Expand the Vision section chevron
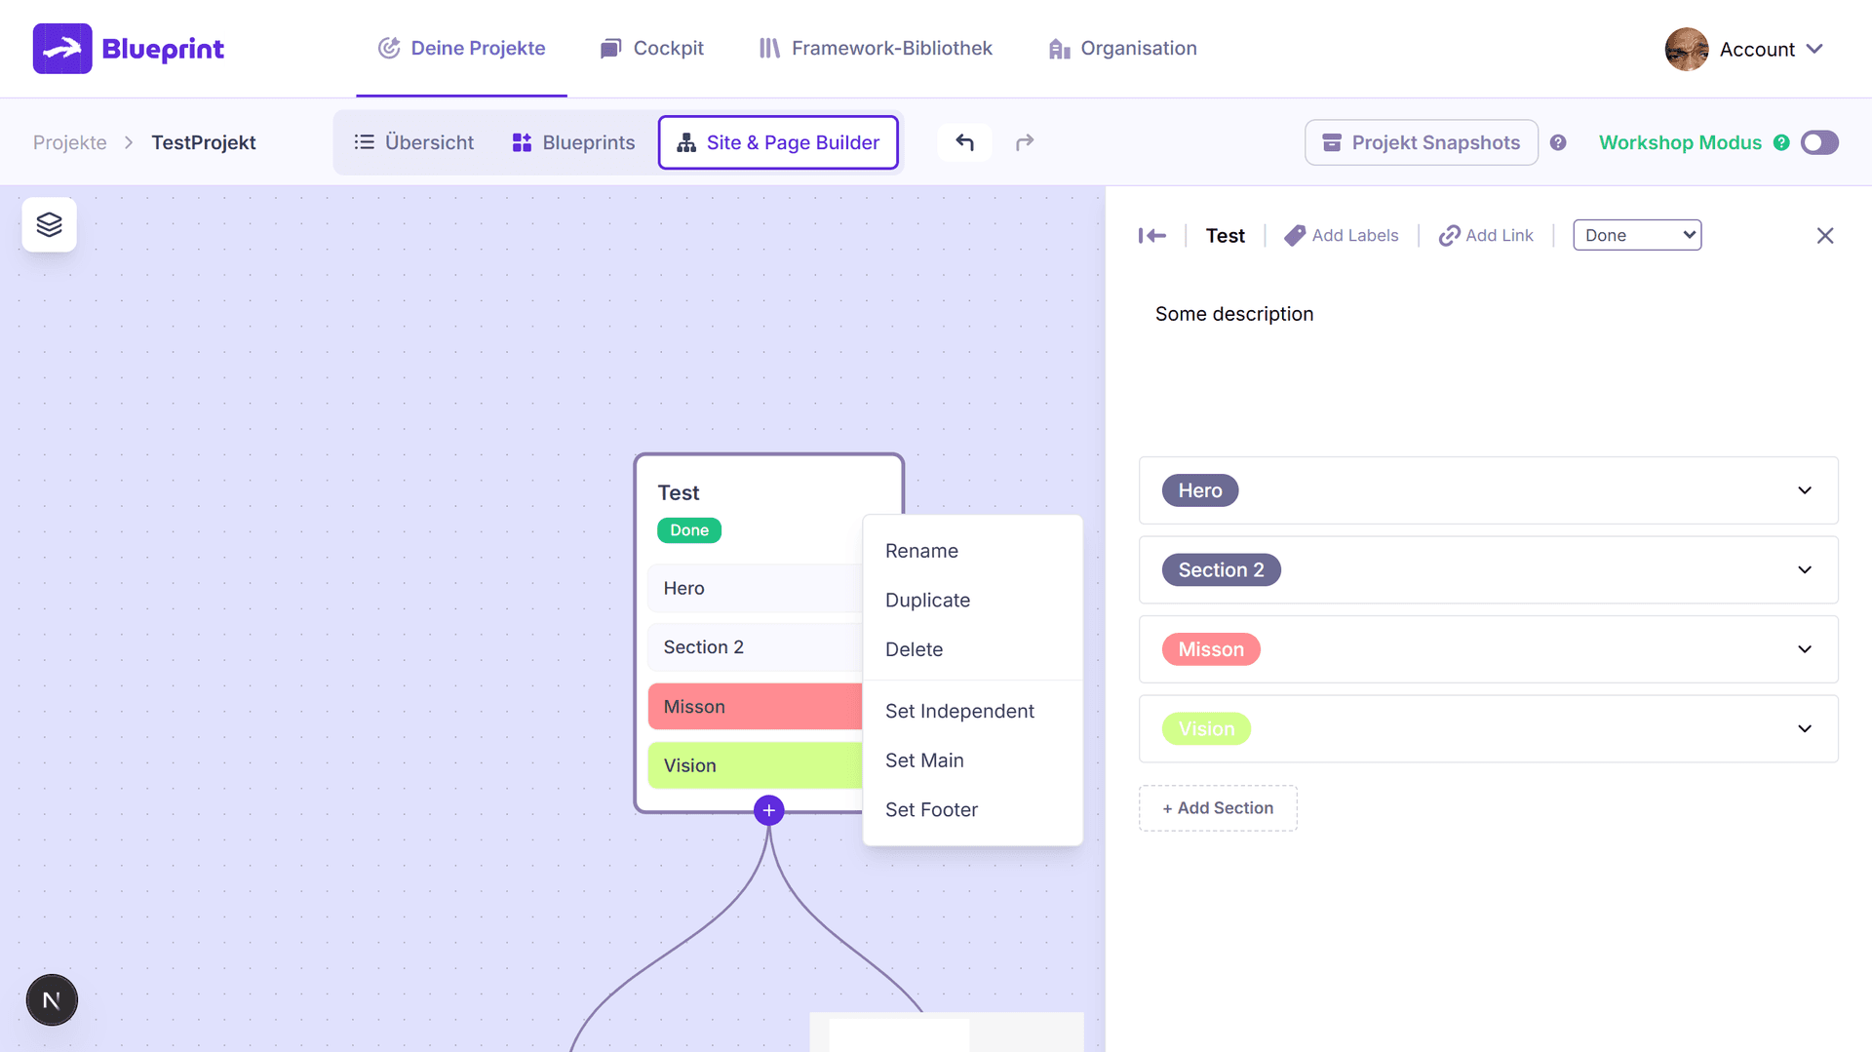1872x1052 pixels. click(1804, 728)
